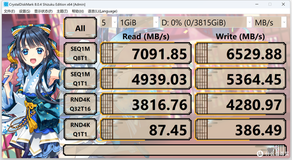Close the CrystalDiskMark window
Screen dimensions: 292x160
[283, 4]
